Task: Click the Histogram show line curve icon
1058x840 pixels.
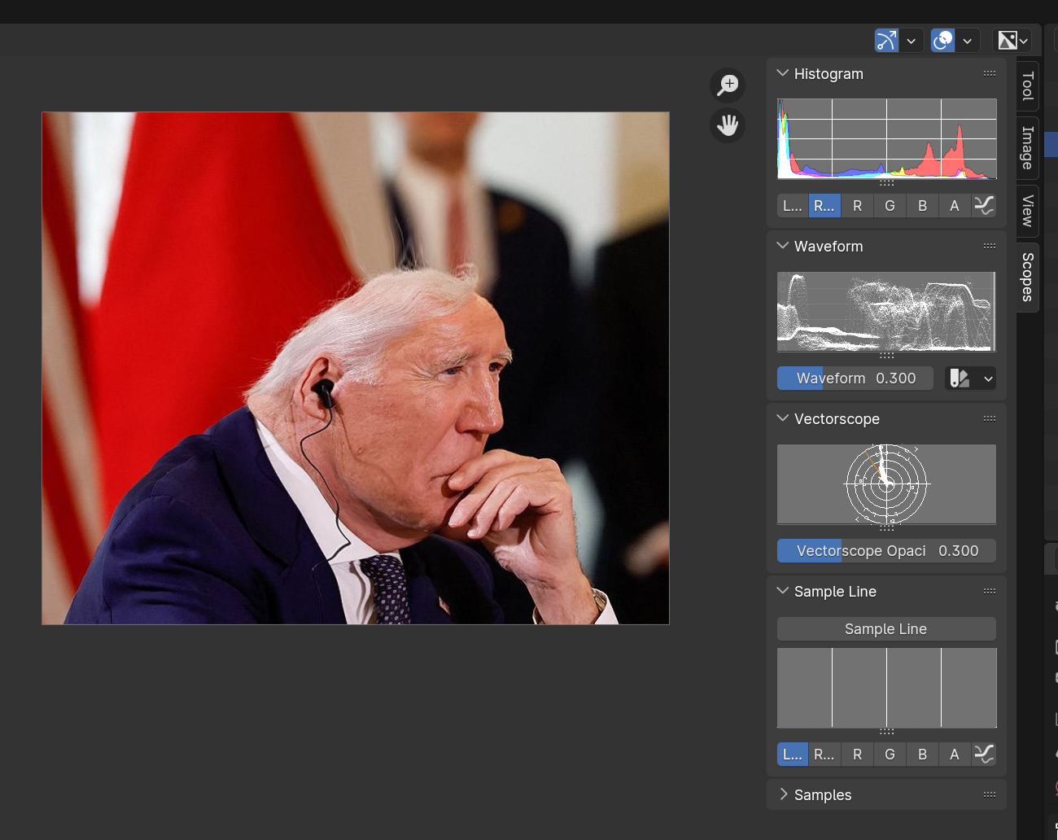Action: 984,206
